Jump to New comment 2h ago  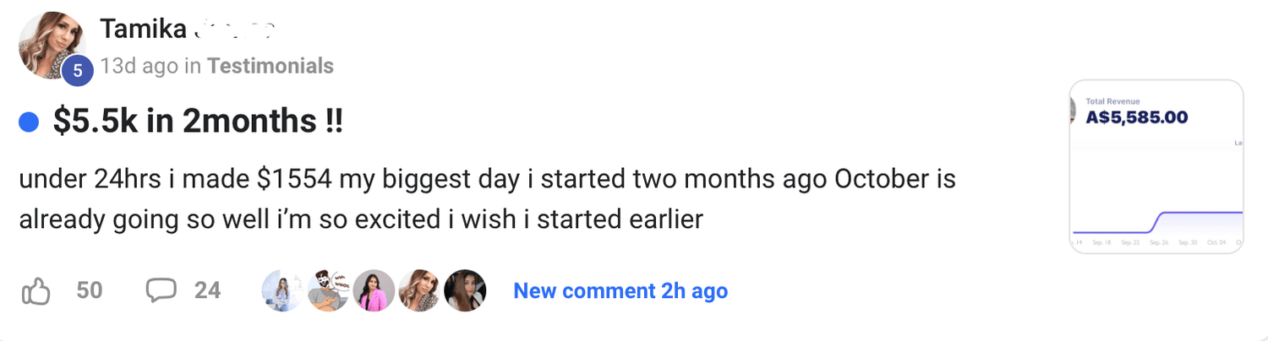tap(620, 291)
